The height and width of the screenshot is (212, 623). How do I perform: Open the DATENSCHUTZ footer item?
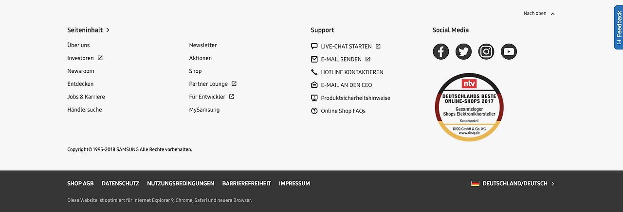point(120,183)
